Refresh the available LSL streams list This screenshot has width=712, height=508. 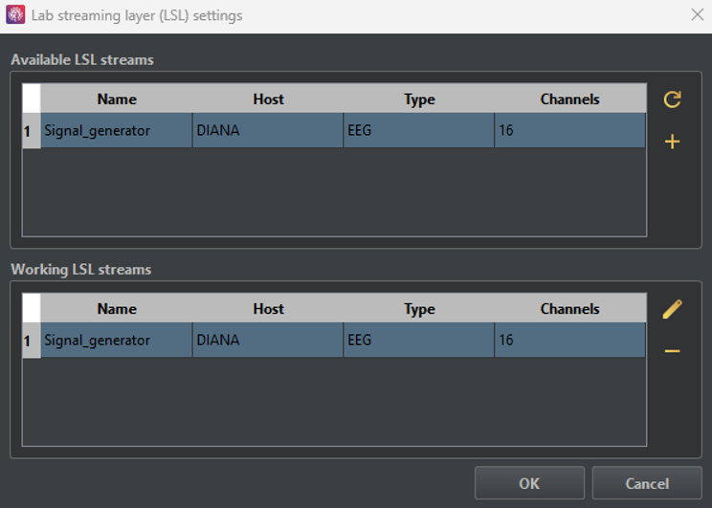672,99
